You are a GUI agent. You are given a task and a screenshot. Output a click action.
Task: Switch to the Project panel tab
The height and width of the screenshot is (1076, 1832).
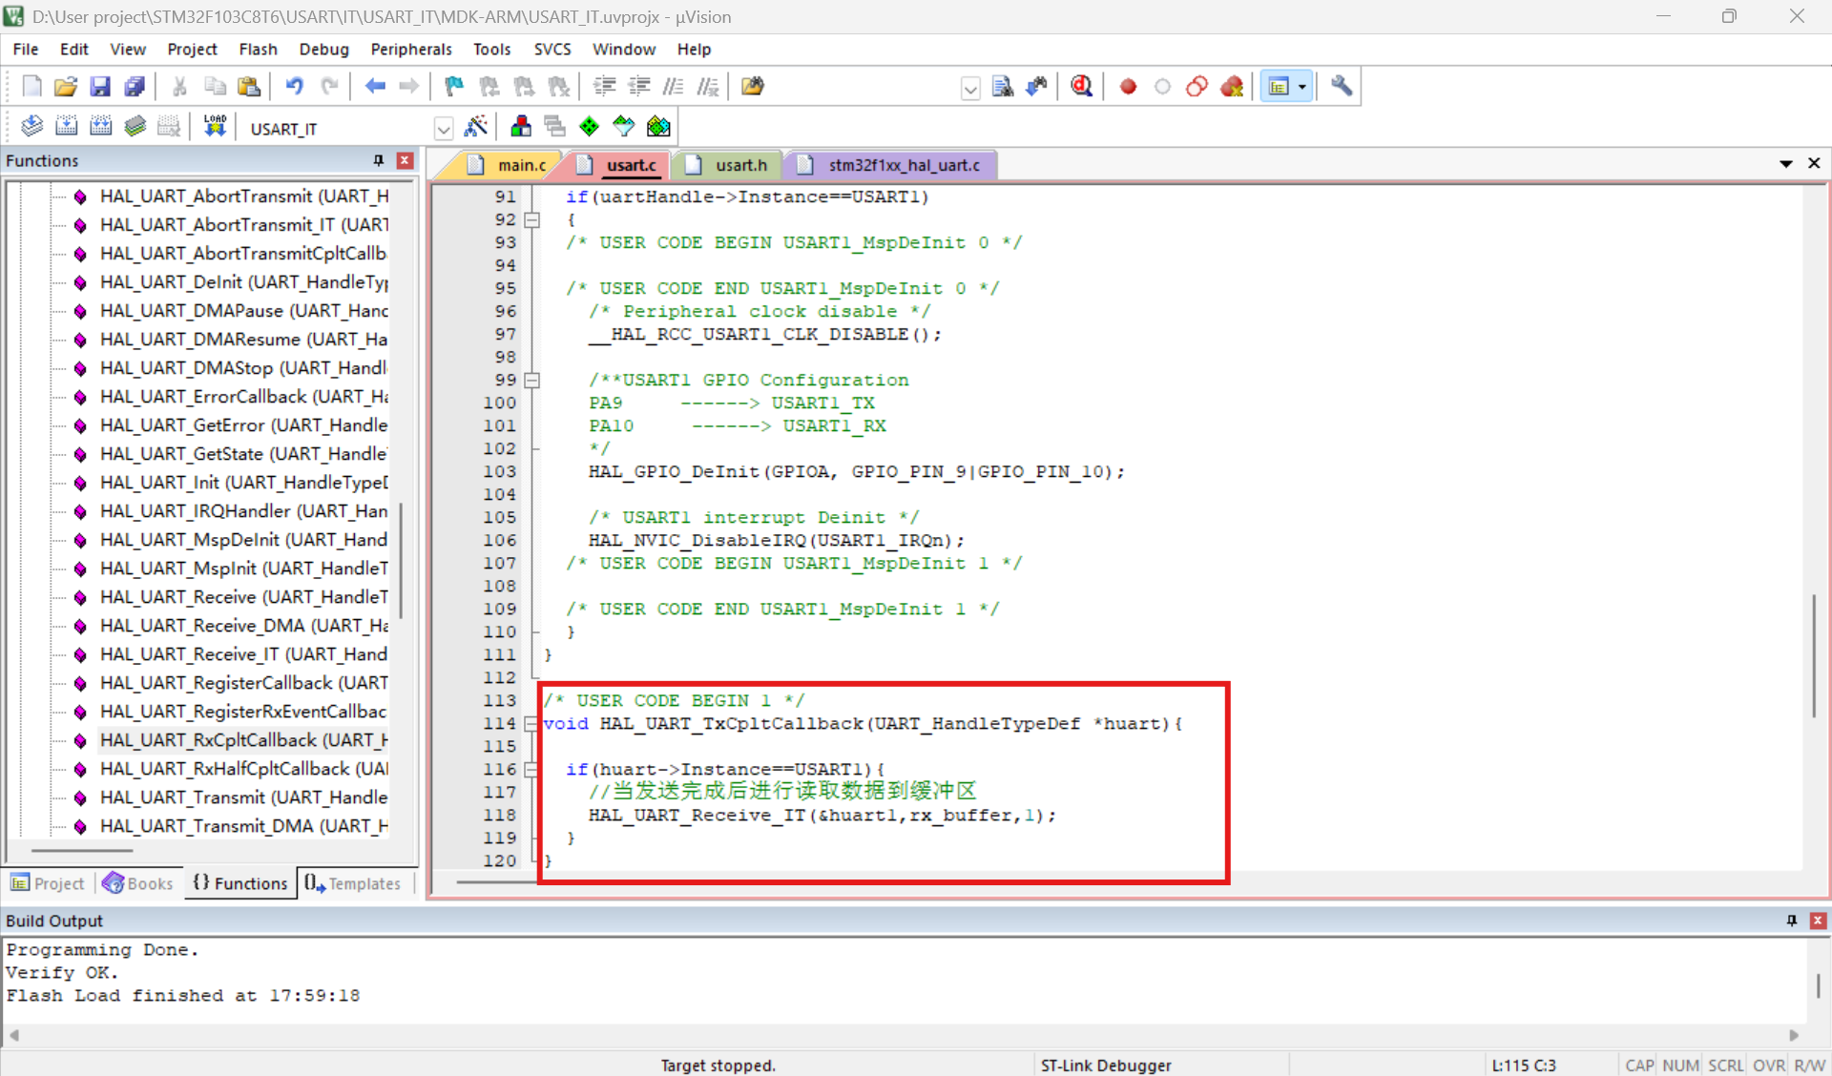point(48,883)
